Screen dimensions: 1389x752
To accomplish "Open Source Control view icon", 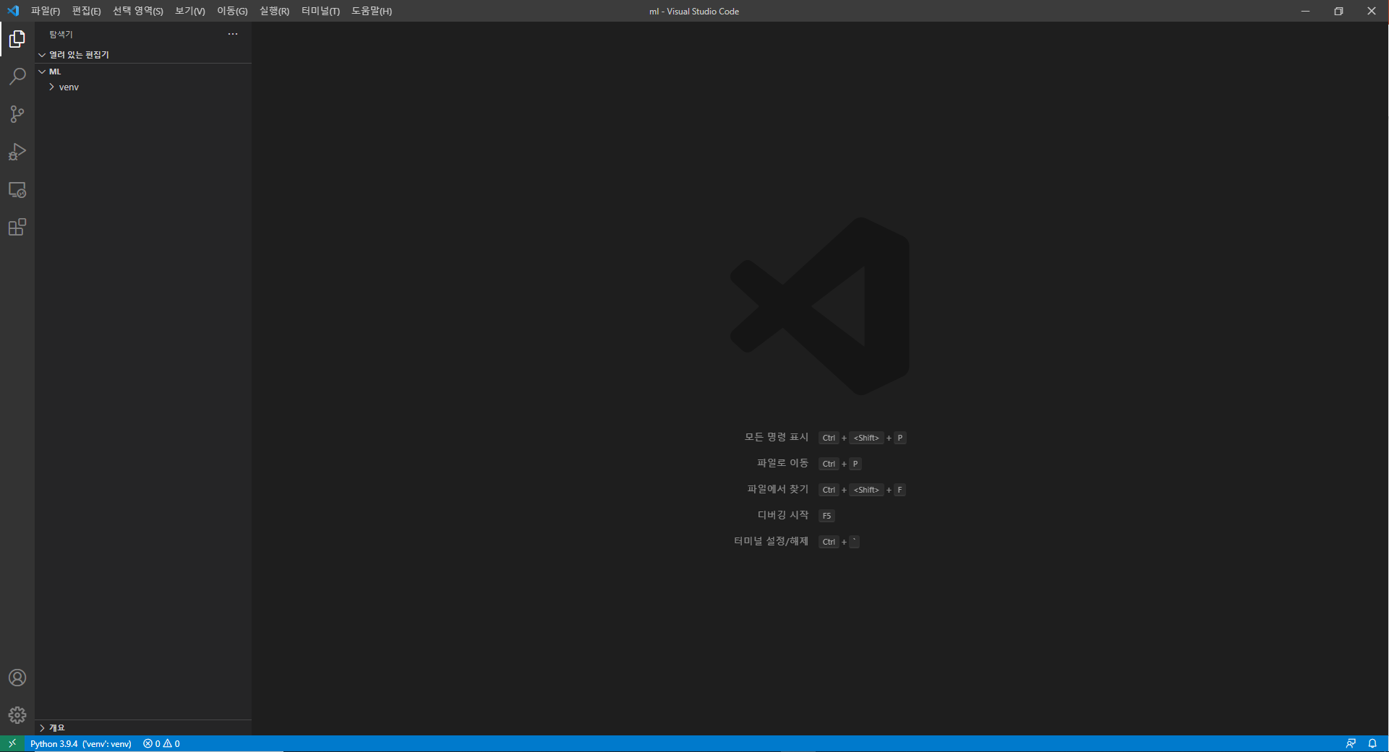I will click(x=17, y=114).
